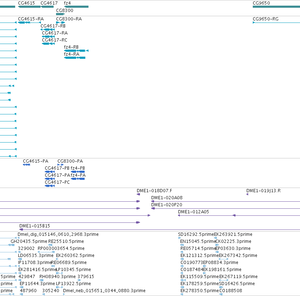Click EST IP11708.3prime

(x=35, y=263)
